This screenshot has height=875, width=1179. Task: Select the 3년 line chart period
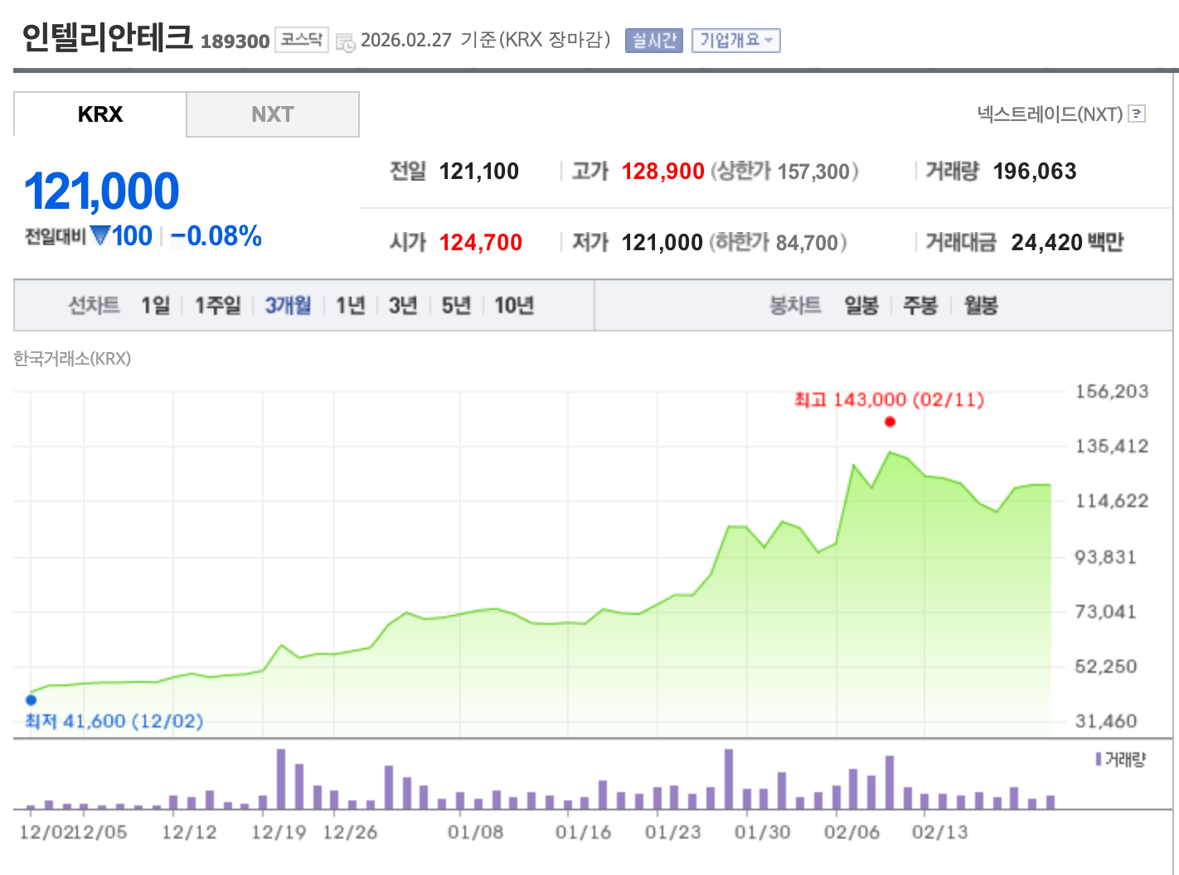point(403,306)
